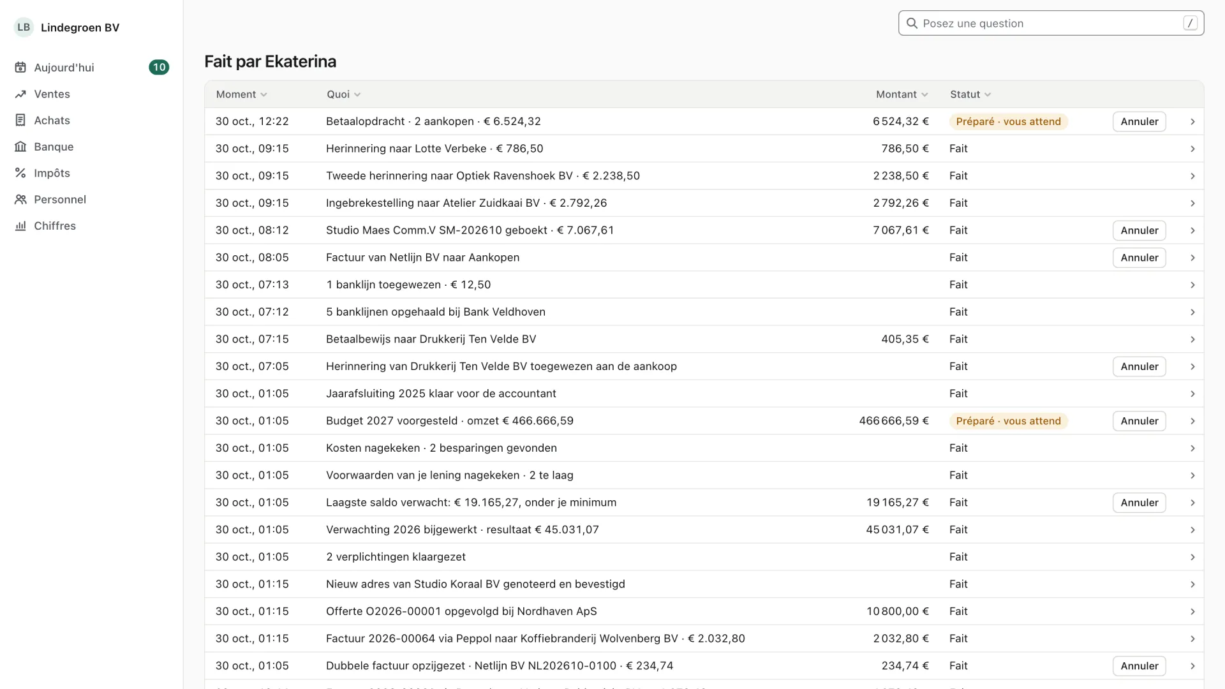Open the Personnel menu item
Screen dimensions: 1225x689
(x=91, y=200)
